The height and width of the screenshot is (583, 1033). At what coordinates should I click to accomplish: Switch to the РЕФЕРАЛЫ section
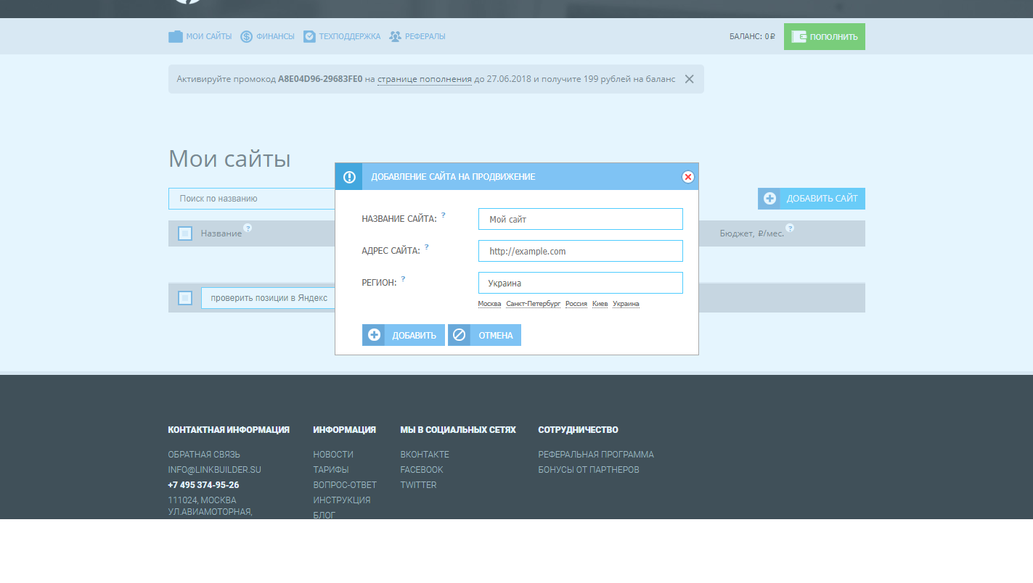pos(417,36)
